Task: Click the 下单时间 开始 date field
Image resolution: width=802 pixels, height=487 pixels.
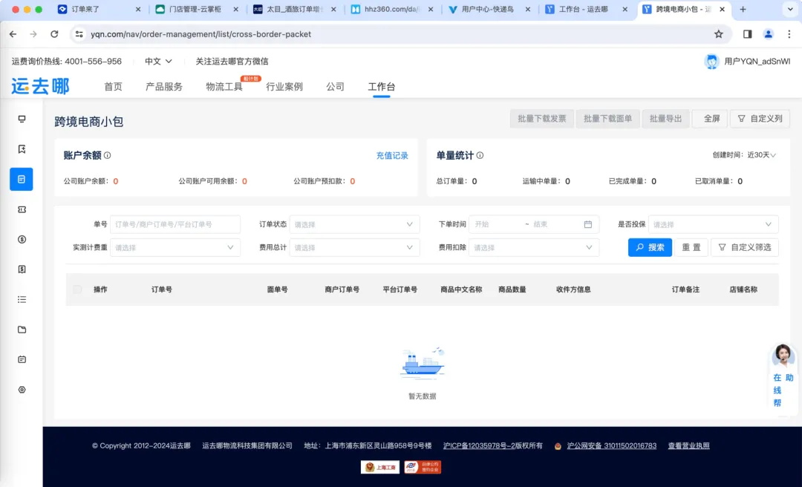Action: 496,224
